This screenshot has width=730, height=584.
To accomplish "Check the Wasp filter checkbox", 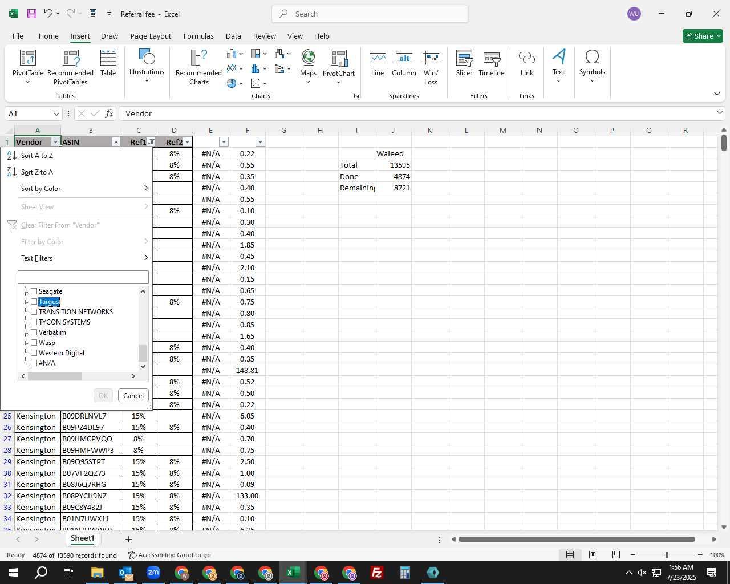I will coord(34,343).
